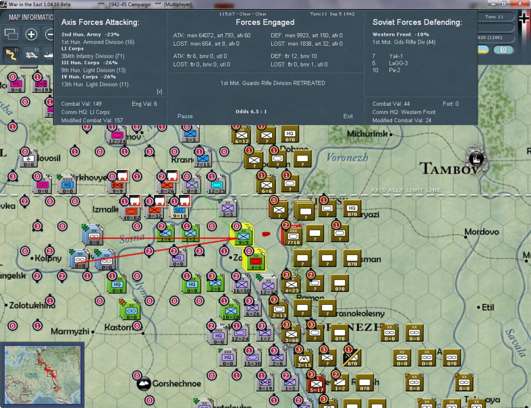
Task: Minimize the War in the East window
Action: click(493, 4)
